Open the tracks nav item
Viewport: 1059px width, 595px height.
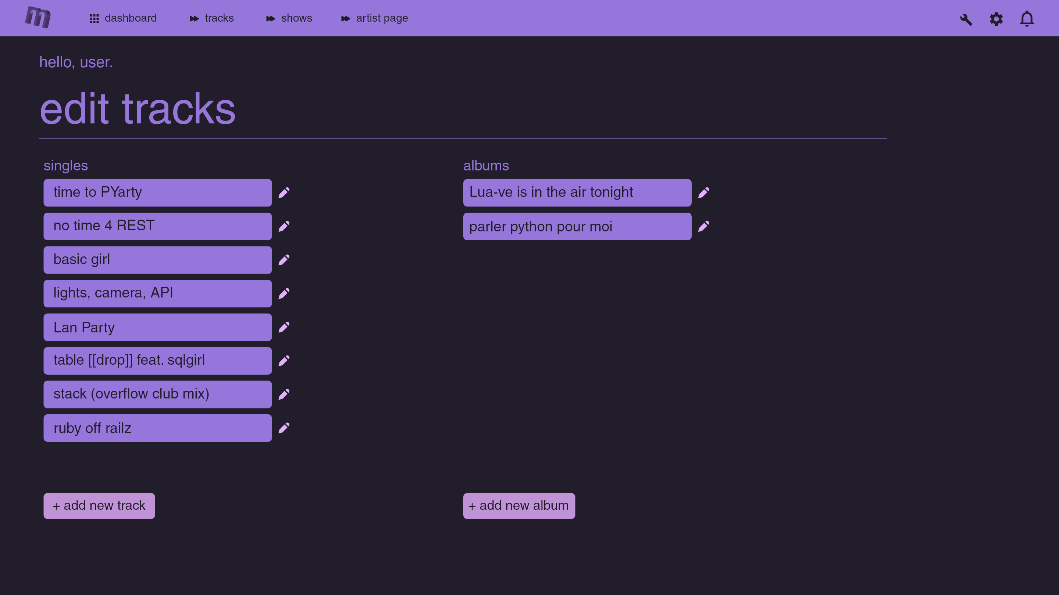pyautogui.click(x=212, y=18)
